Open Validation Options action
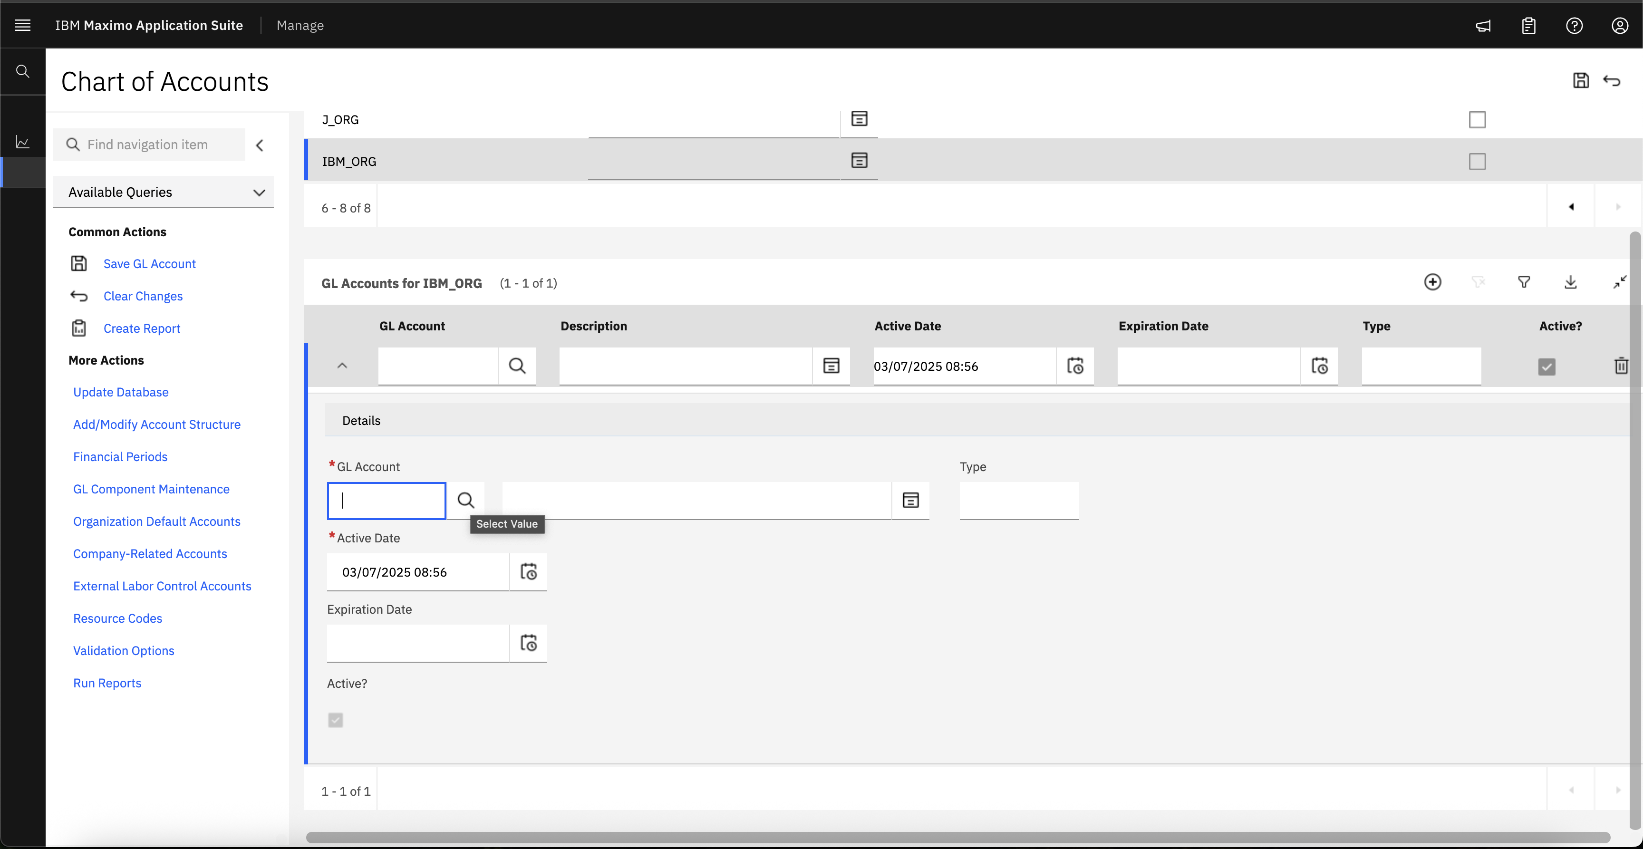 tap(124, 651)
